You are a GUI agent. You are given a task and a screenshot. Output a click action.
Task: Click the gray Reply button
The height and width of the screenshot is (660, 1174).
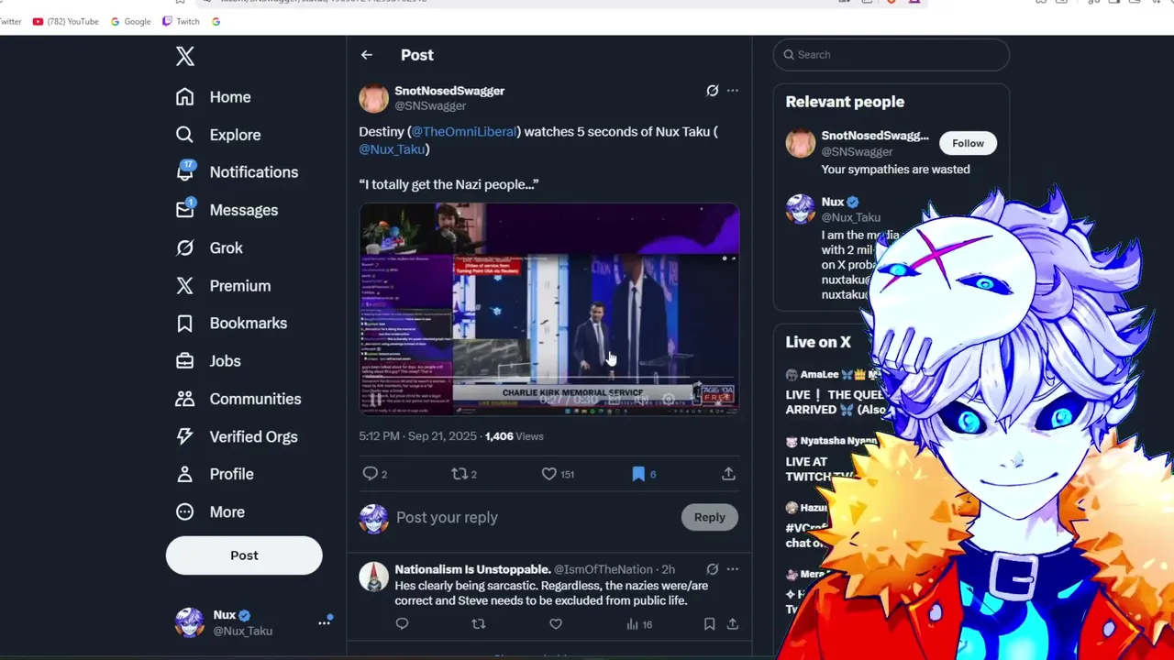[x=709, y=517]
